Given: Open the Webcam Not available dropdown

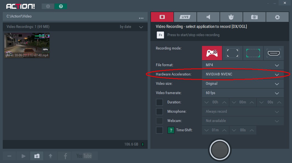Looking at the screenshot, I should [x=243, y=121].
